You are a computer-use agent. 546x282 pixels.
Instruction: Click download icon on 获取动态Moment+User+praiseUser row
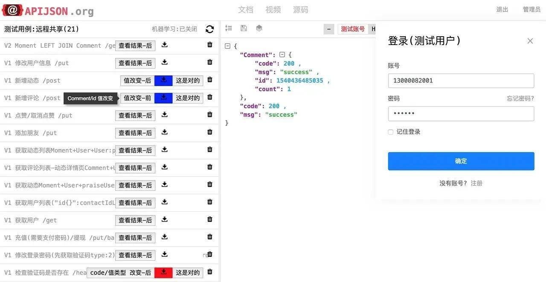164,184
